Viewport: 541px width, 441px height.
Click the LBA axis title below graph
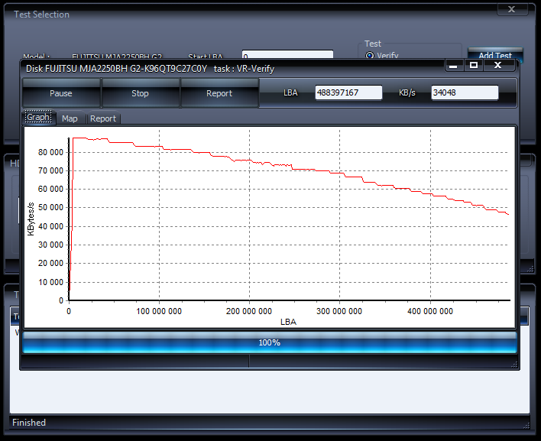tap(288, 322)
